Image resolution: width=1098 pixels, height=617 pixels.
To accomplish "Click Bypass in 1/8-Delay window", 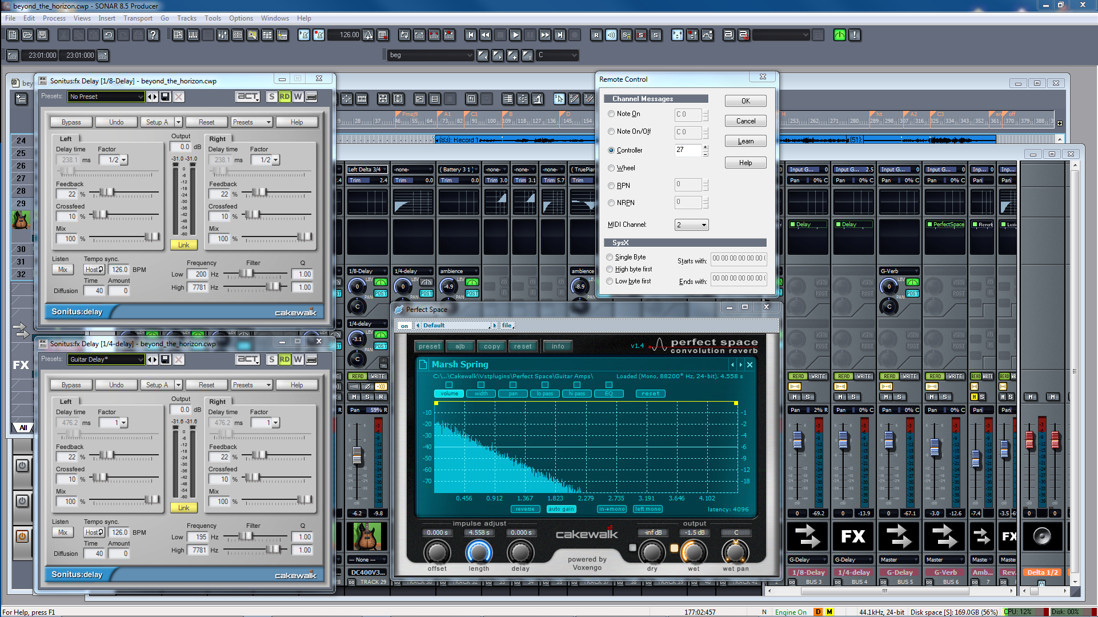I will [71, 122].
